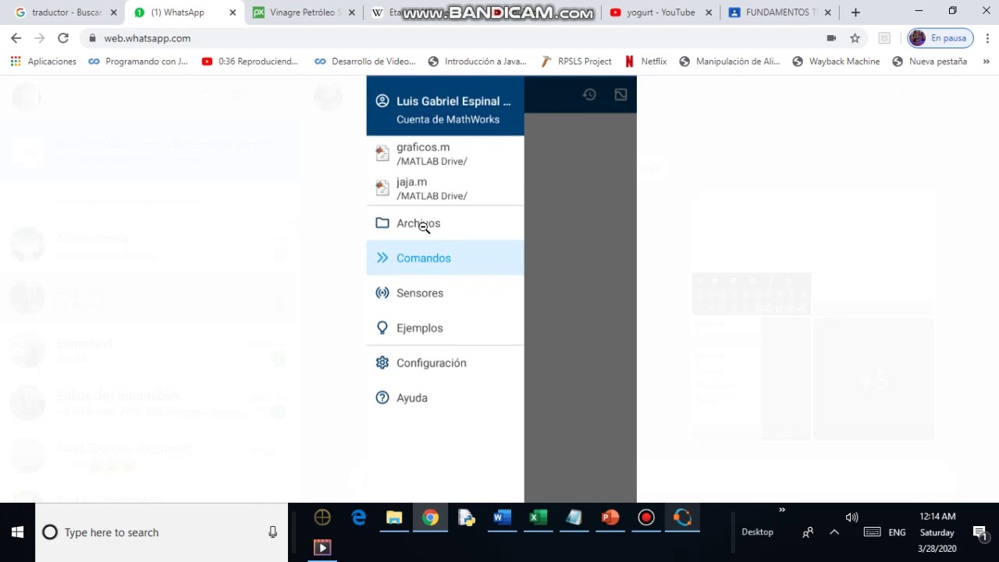Click the jaja.m file icon
This screenshot has width=999, height=562.
(382, 188)
